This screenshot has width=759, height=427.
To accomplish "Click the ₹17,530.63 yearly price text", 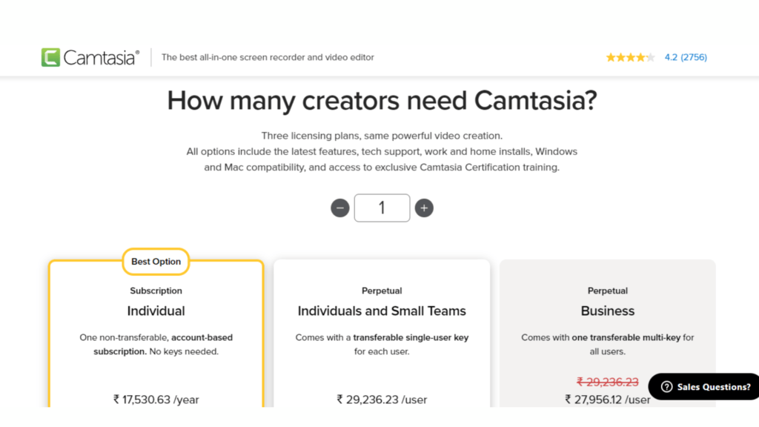I will [156, 400].
